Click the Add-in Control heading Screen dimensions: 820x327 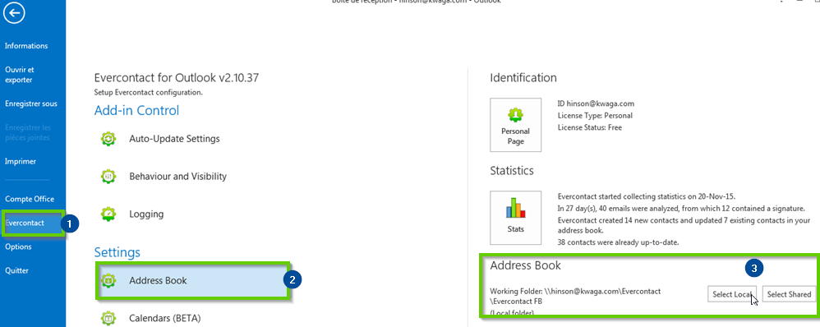(x=136, y=110)
